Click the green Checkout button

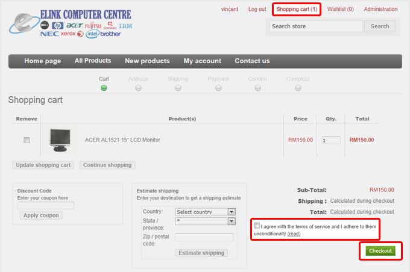(380, 250)
